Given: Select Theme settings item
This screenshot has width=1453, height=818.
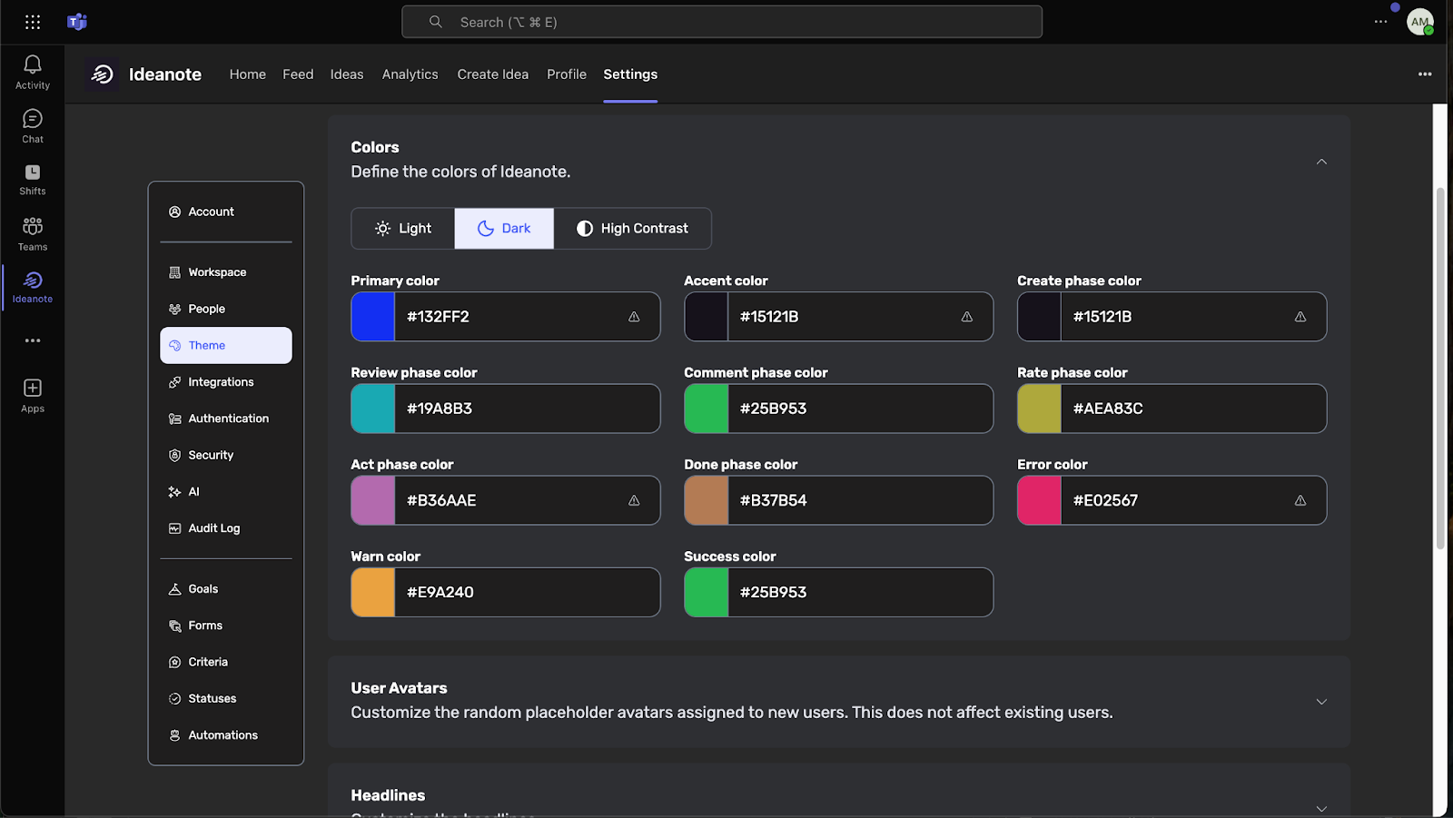Looking at the screenshot, I should pyautogui.click(x=226, y=345).
